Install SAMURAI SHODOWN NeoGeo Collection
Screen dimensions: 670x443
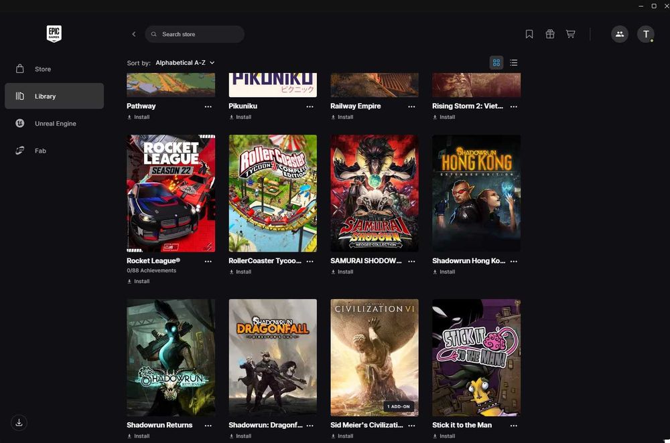click(x=342, y=272)
